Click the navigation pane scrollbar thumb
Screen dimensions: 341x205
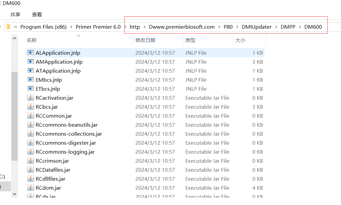tap(15, 116)
